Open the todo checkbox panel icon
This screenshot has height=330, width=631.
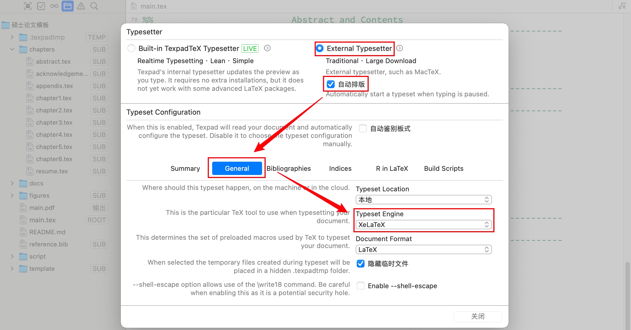pos(41,6)
